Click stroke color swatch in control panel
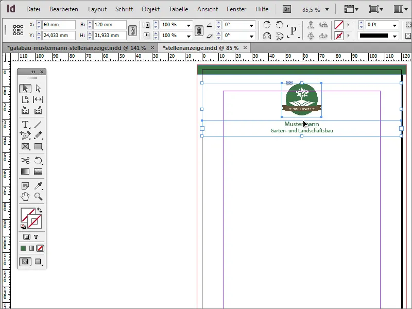Viewport: 412px width, 309px height. pyautogui.click(x=339, y=36)
